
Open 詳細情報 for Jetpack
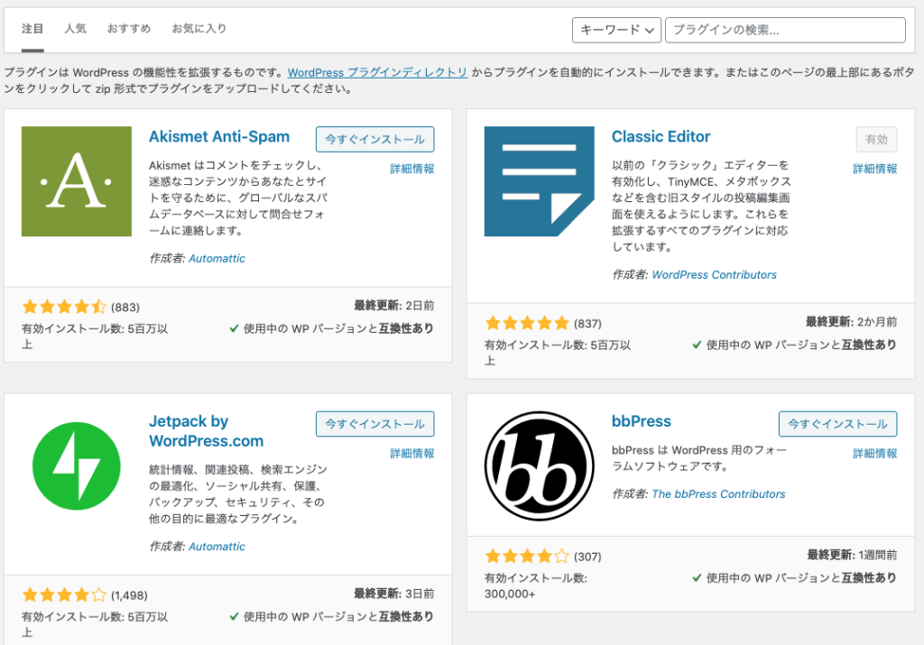click(411, 454)
